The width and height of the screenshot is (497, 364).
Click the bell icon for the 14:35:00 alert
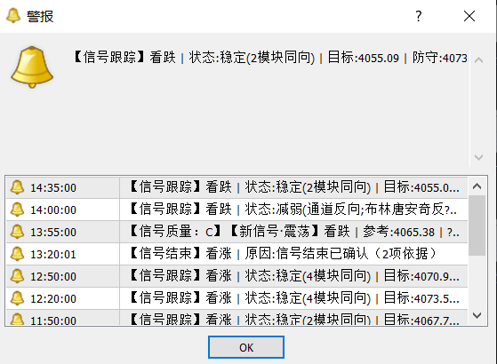[x=17, y=187]
